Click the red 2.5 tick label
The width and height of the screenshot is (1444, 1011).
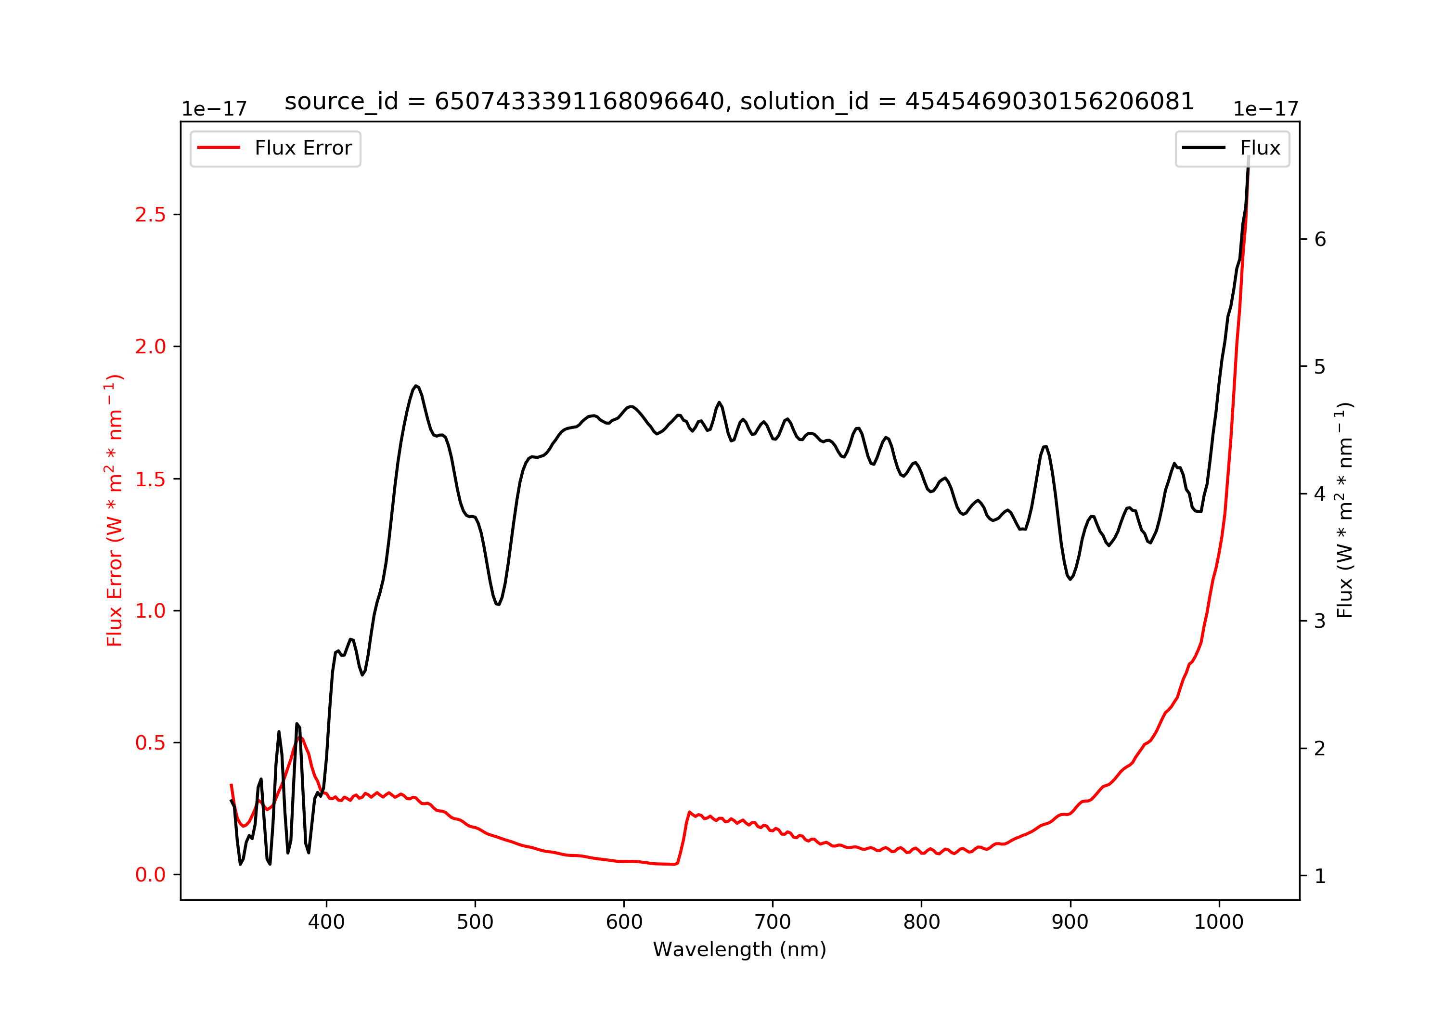coord(150,215)
